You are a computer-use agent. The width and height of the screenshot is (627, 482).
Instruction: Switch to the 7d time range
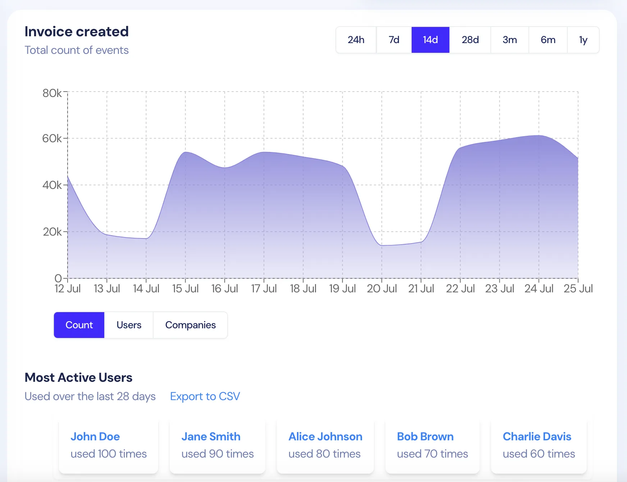pos(394,40)
